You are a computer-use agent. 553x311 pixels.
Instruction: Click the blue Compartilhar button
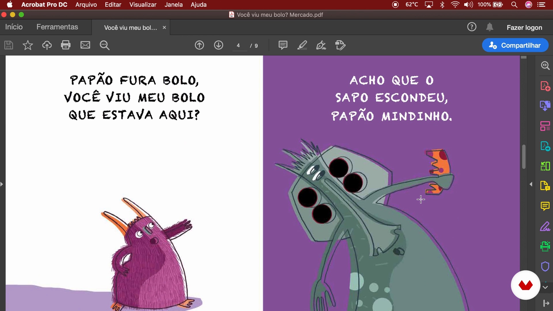point(515,45)
